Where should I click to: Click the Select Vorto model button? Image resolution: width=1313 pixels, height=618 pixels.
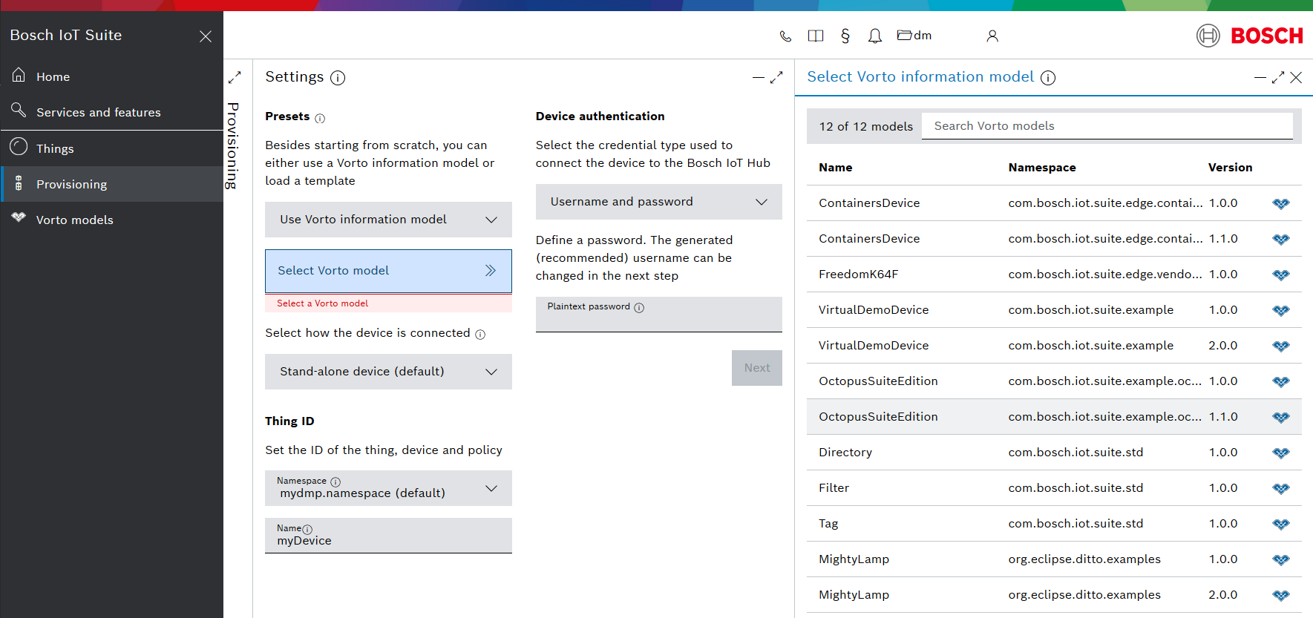[x=388, y=271]
